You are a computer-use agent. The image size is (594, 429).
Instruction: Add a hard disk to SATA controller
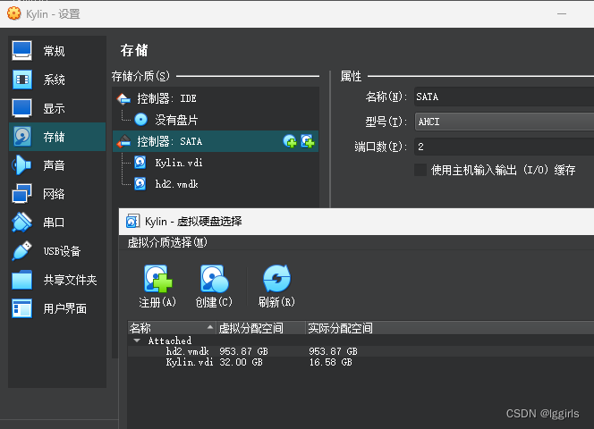tap(308, 141)
